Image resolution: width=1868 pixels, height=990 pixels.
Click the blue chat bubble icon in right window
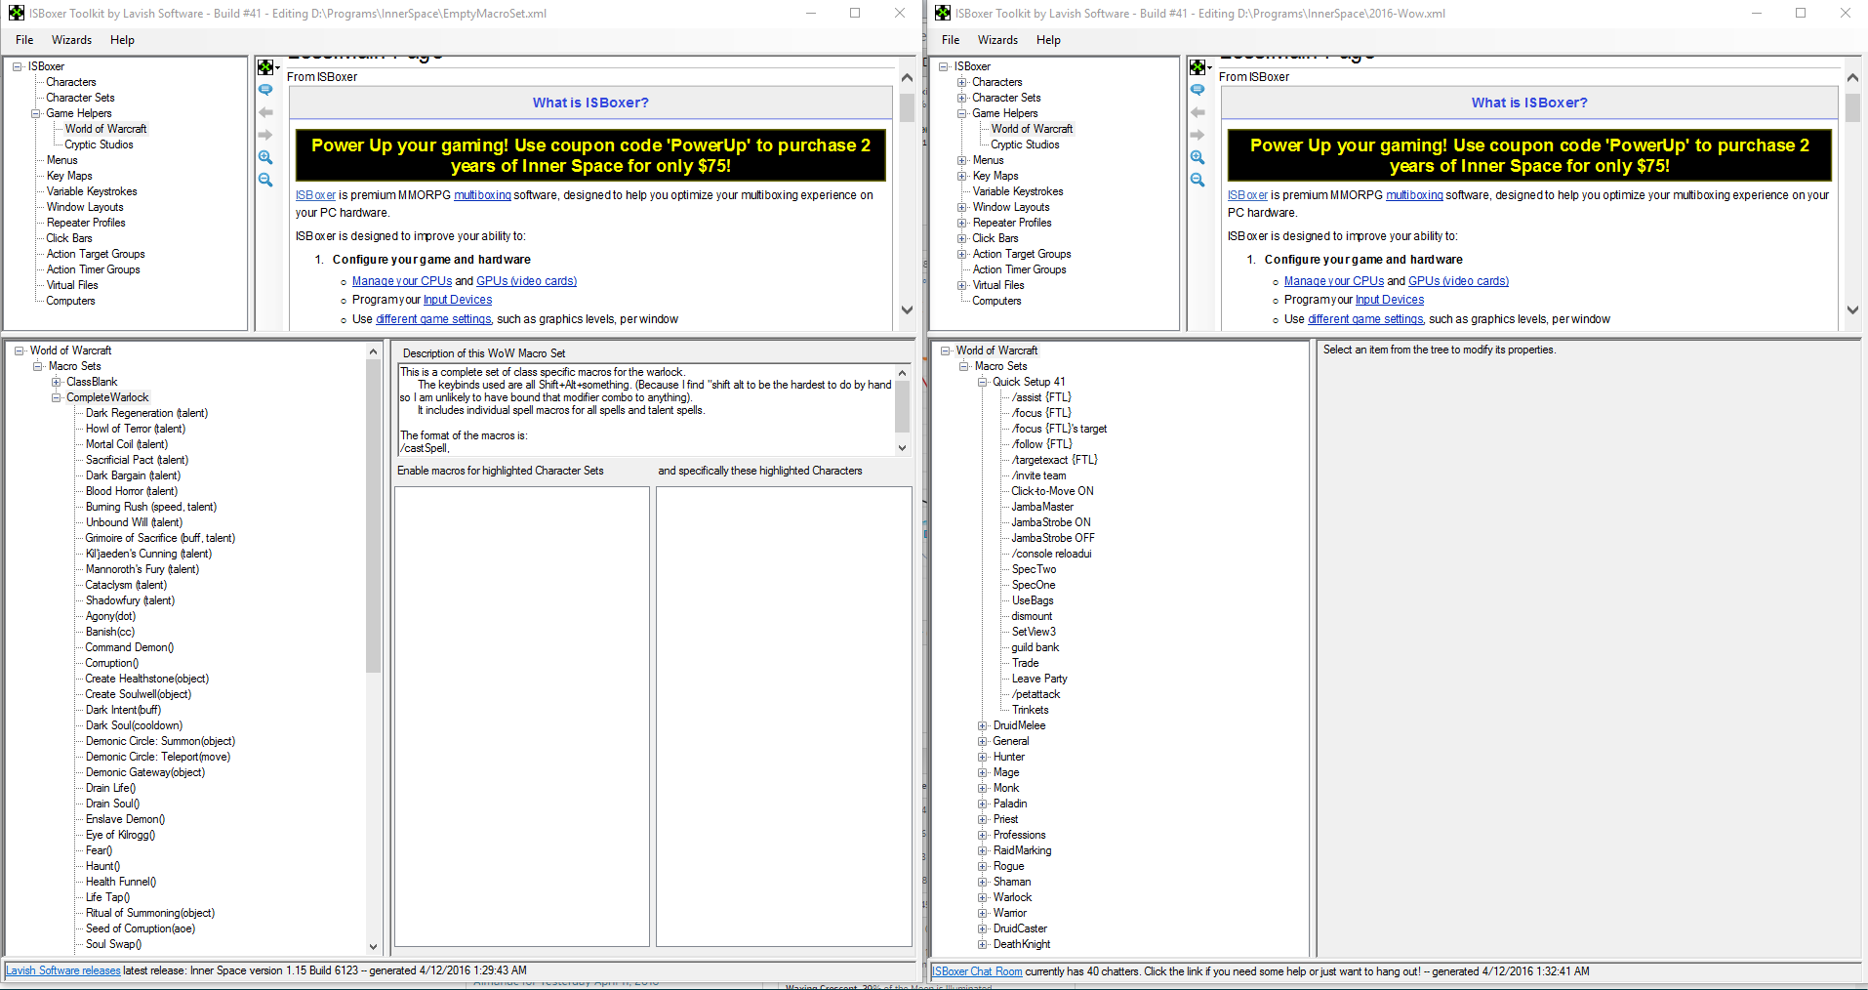tap(1198, 90)
